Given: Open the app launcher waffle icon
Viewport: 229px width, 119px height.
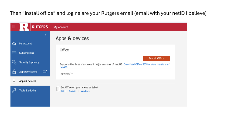Looking at the screenshot, I should click(14, 27).
